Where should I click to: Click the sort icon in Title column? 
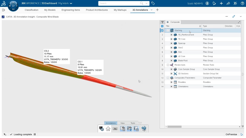tap(200, 26)
